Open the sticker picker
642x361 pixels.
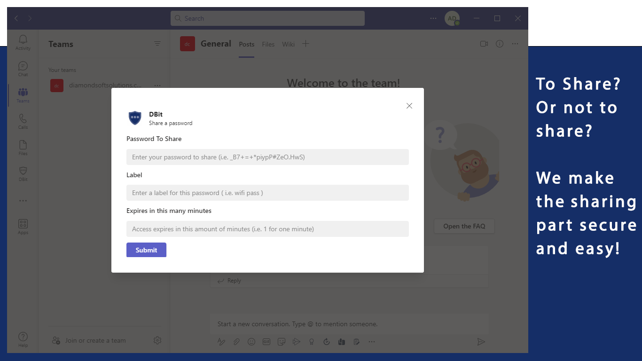[282, 342]
